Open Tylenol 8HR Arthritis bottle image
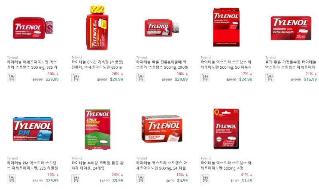The image size is (319, 189). point(97,28)
